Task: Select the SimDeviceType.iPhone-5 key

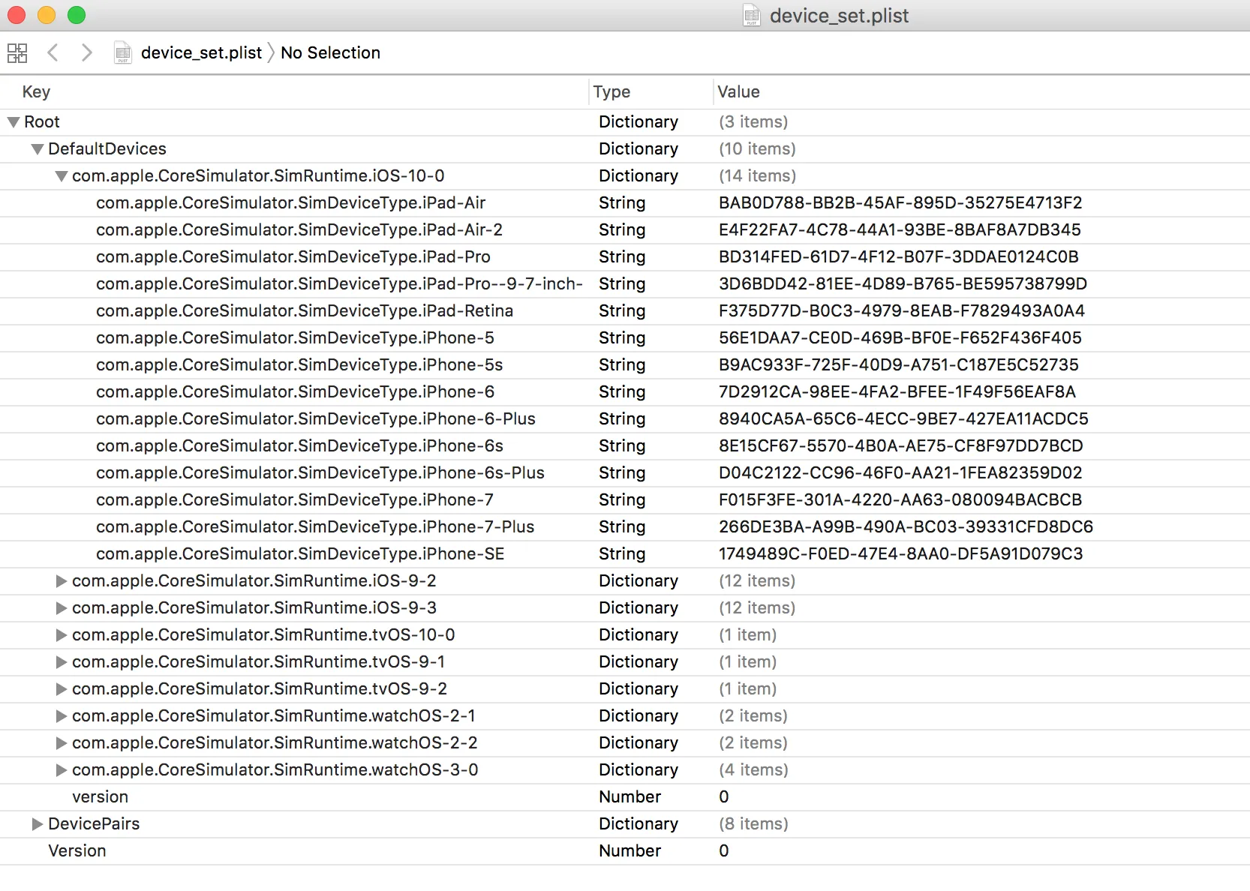Action: pos(295,337)
